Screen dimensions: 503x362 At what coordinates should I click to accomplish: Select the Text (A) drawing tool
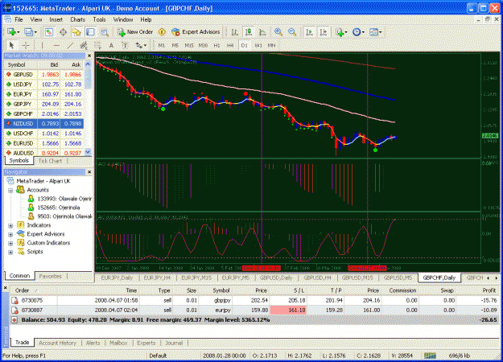click(x=111, y=45)
